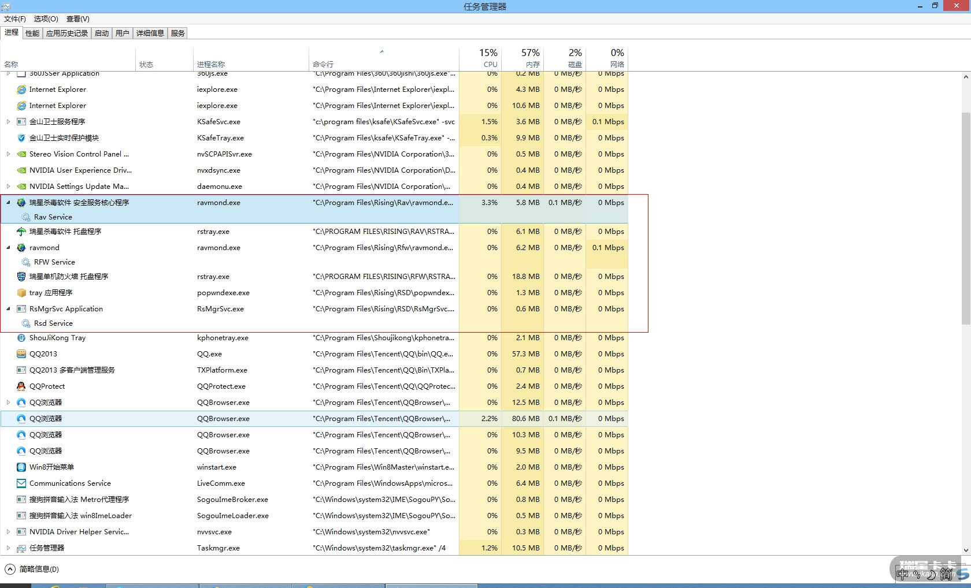Open the 选项(O) menu
Screen dimensions: 971x588
[x=46, y=19]
